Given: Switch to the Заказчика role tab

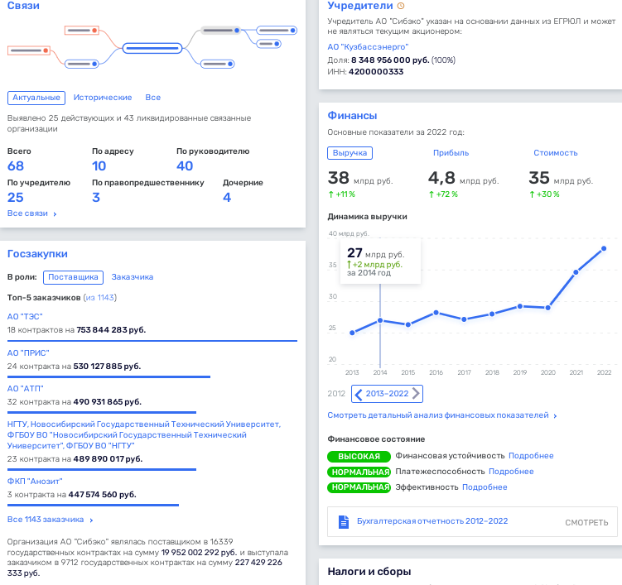Looking at the screenshot, I should pos(133,277).
